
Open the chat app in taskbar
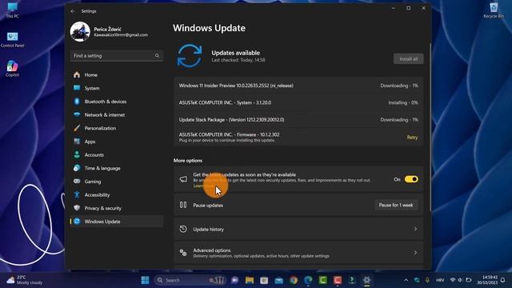point(234,280)
